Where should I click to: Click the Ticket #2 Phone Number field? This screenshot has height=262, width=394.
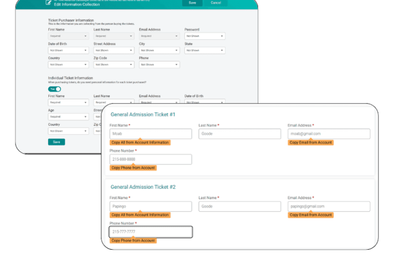point(151,232)
